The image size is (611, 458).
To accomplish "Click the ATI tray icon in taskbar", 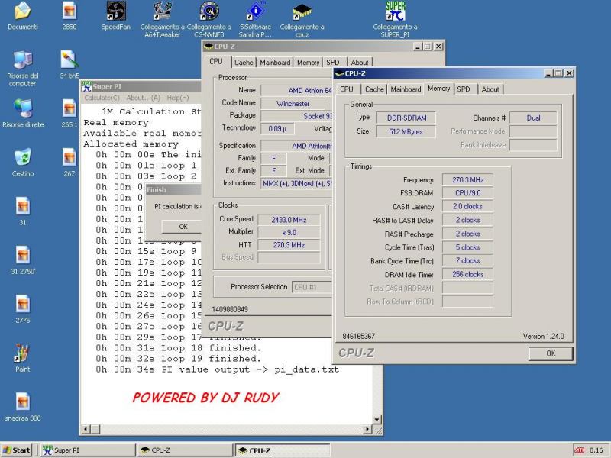I will (x=580, y=450).
